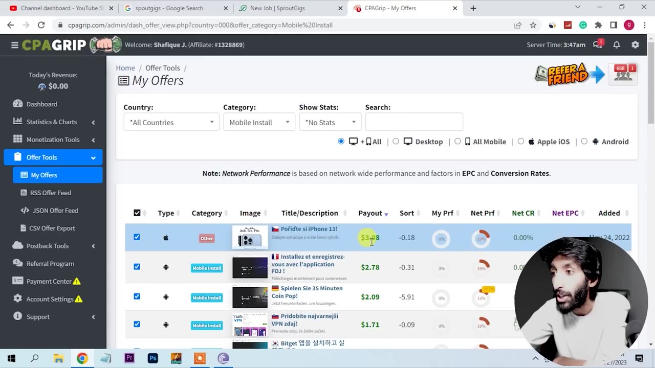This screenshot has height=368, width=655.
Task: Toggle the select-all offers checkbox in header
Action: (x=137, y=213)
